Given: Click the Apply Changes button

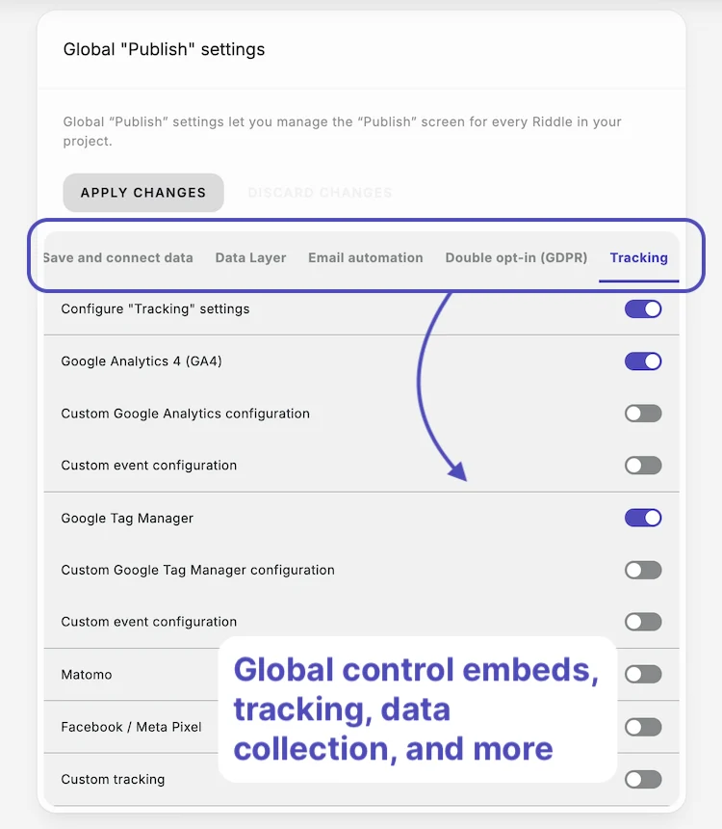Looking at the screenshot, I should [x=142, y=193].
